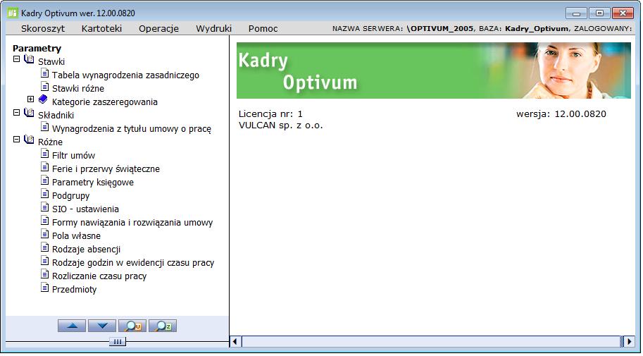Open Parametry księgowe
Screen dimensions: 643x356
[x=93, y=183]
